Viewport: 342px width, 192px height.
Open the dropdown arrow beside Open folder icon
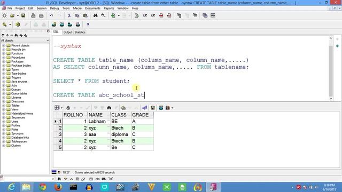[x=18, y=15]
